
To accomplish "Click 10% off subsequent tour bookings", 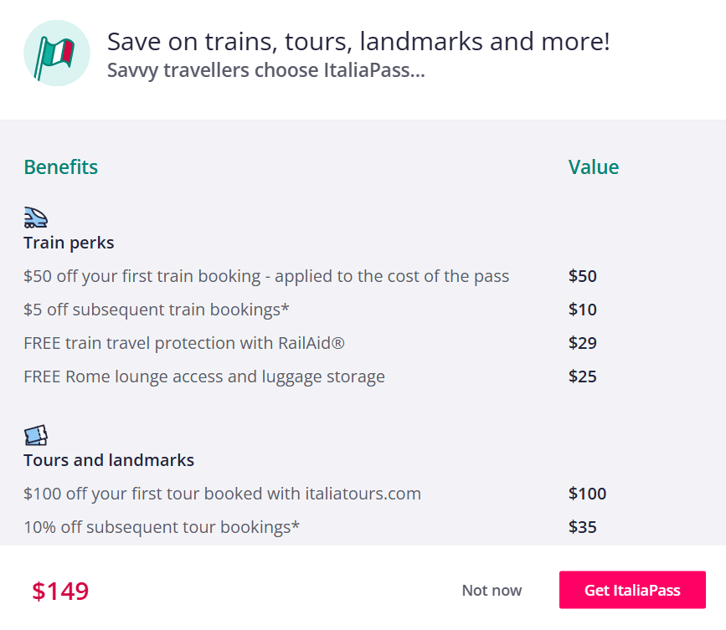I will coord(162,527).
